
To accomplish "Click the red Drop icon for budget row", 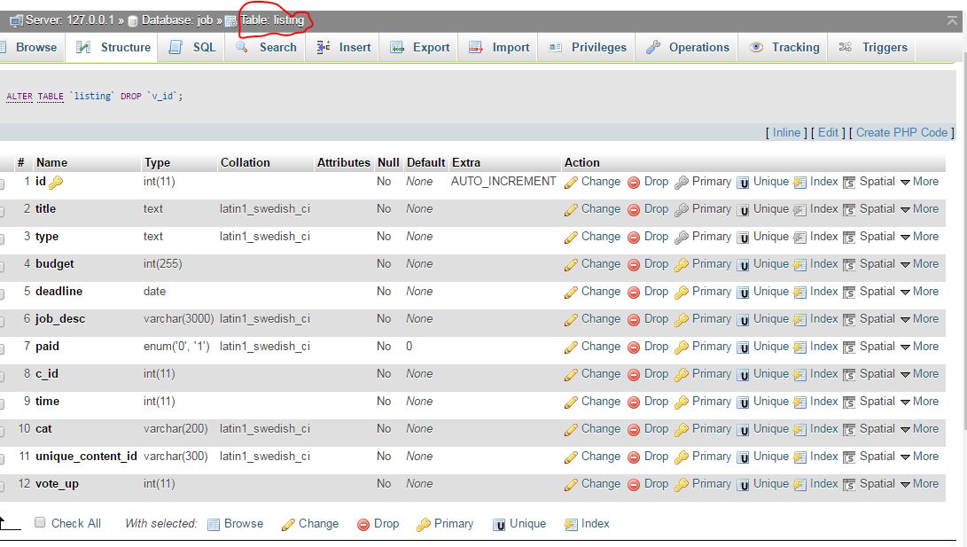I will pos(634,264).
